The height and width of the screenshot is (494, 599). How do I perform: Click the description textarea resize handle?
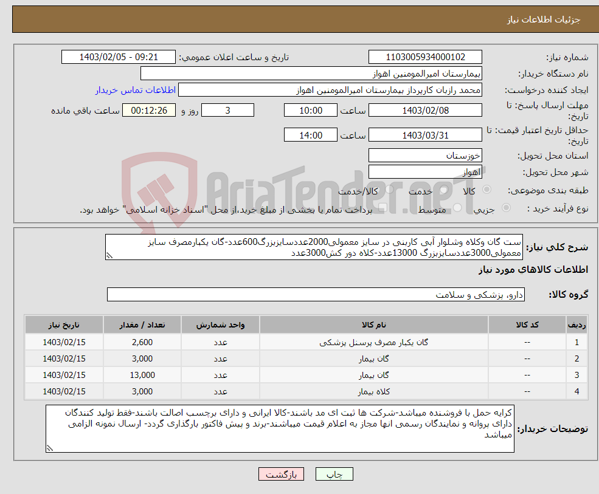(109, 256)
